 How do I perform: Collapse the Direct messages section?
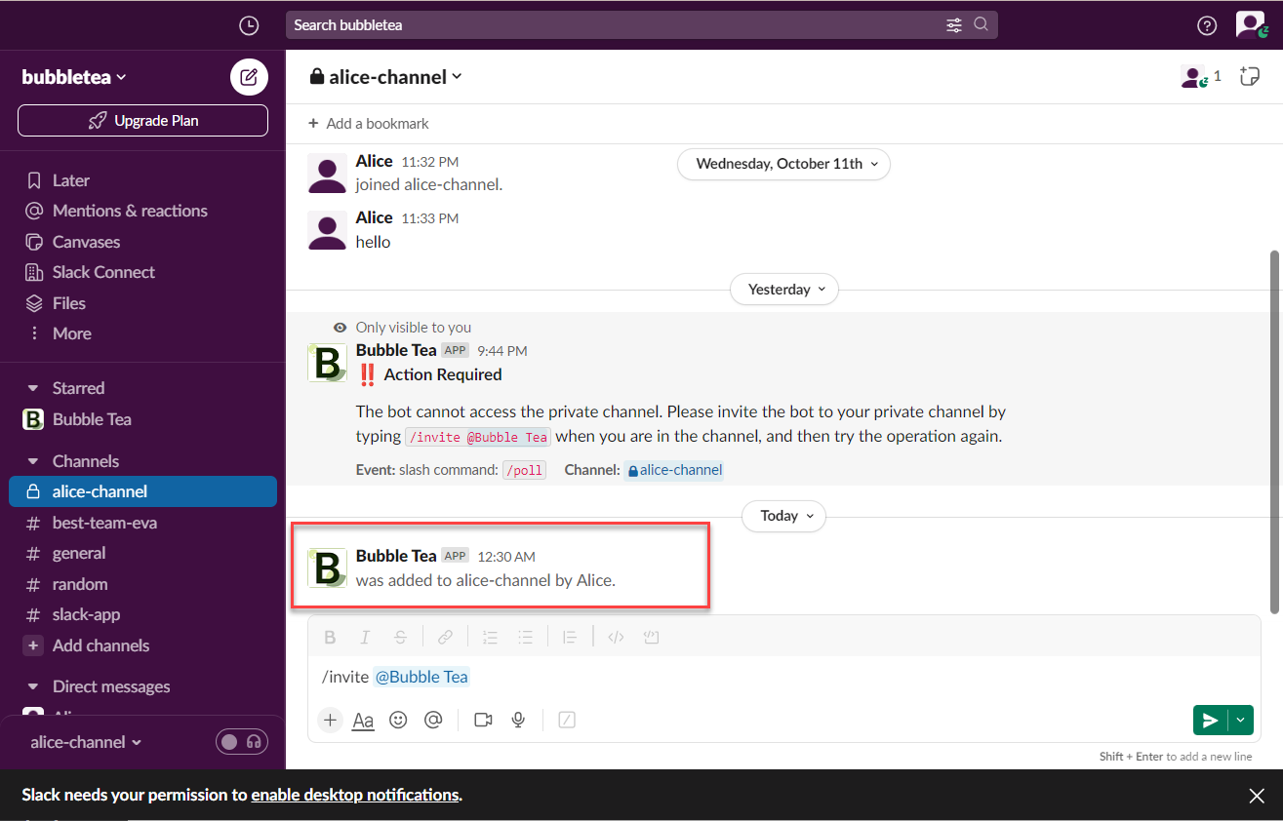click(x=33, y=686)
